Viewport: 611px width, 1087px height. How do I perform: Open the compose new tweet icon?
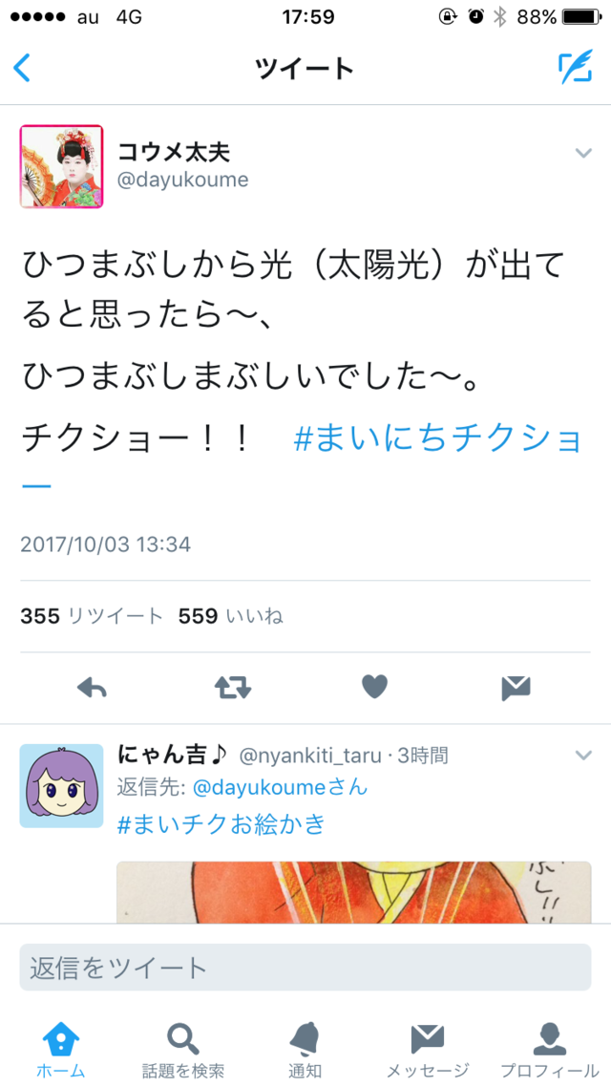click(576, 67)
